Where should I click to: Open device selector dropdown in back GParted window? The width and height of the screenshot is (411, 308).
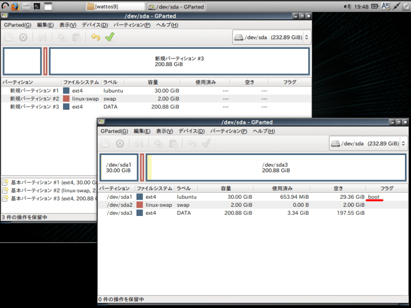tap(271, 37)
